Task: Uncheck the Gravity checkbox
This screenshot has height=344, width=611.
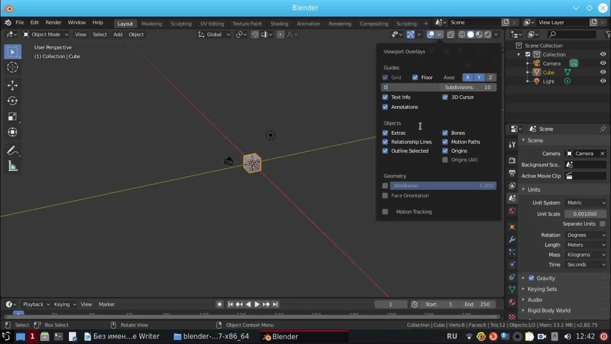Action: (x=531, y=278)
